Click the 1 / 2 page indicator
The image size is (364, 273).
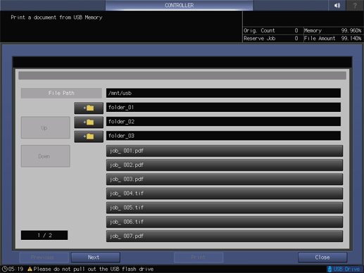click(44, 235)
